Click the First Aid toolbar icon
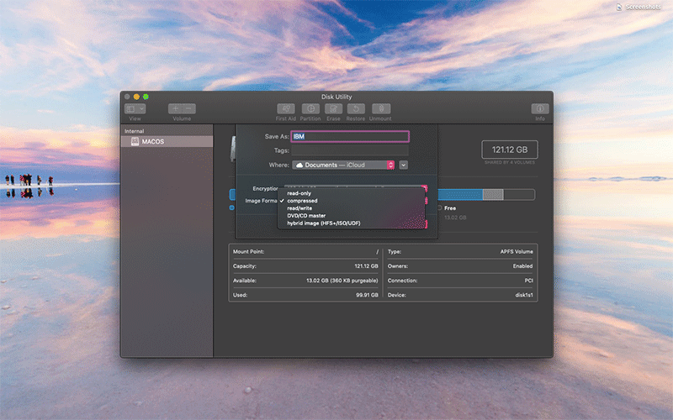 (286, 109)
